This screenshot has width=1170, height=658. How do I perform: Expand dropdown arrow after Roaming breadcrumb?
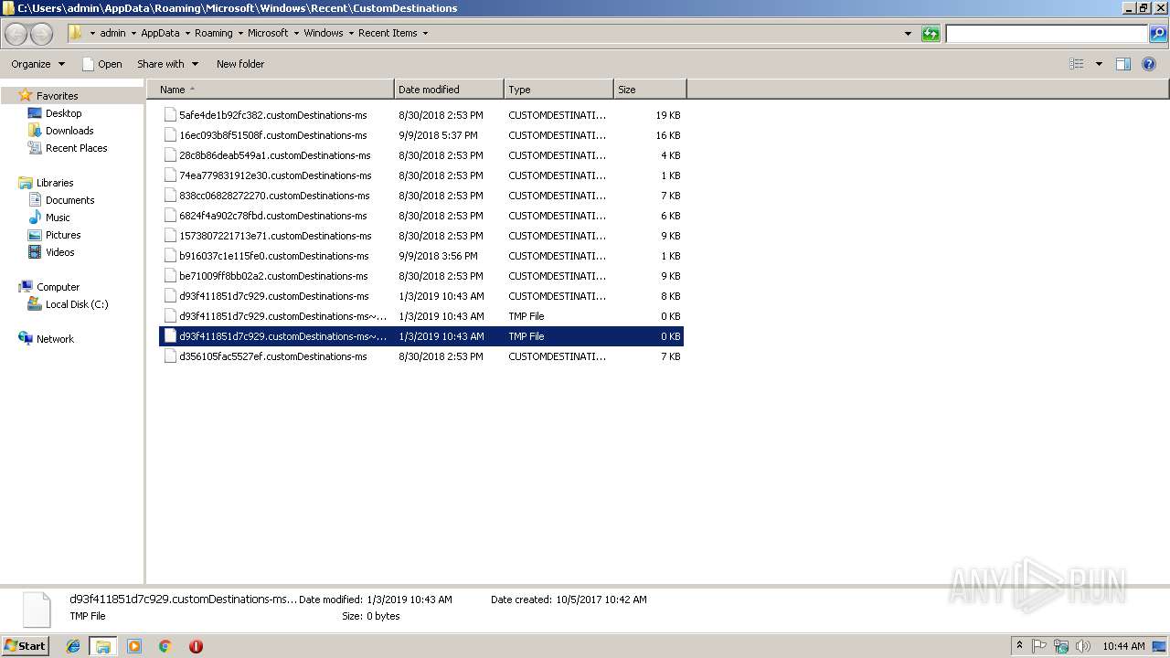tap(239, 34)
